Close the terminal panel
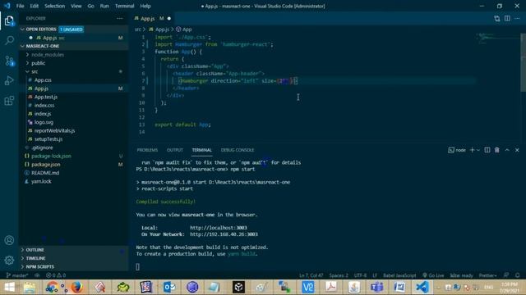This screenshot has width=526, height=295. click(517, 150)
